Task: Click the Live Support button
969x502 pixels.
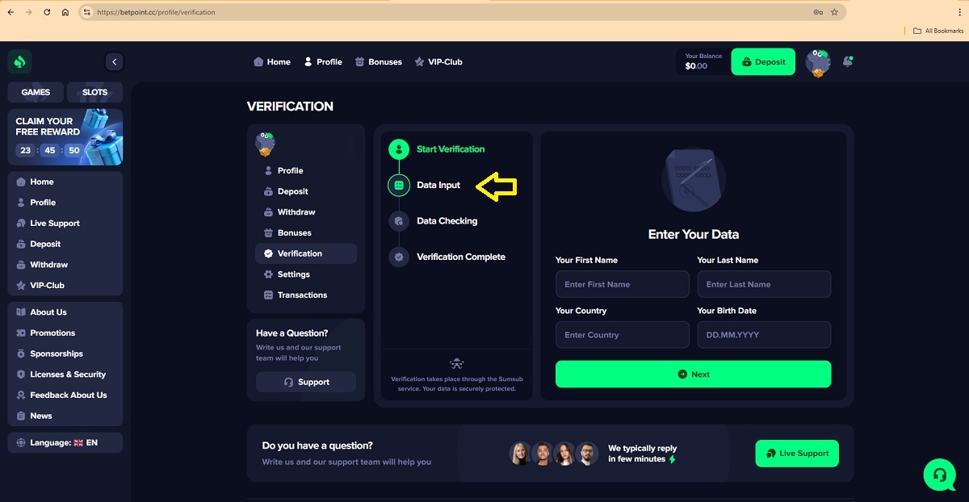Action: click(x=797, y=454)
